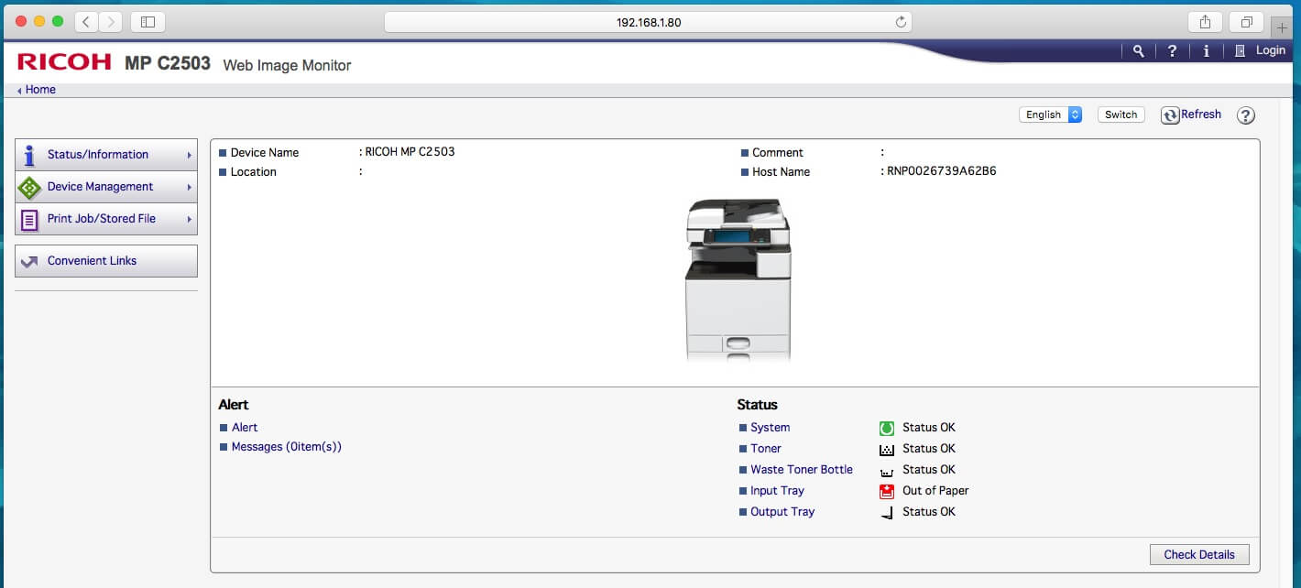Viewport: 1301px width, 588px height.
Task: Click the Login link
Action: [x=1269, y=50]
